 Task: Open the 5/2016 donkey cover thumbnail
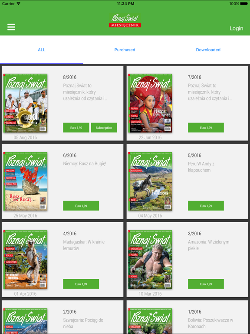tap(150, 181)
